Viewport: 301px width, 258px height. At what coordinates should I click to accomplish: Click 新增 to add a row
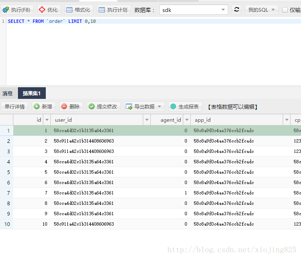pyautogui.click(x=44, y=106)
